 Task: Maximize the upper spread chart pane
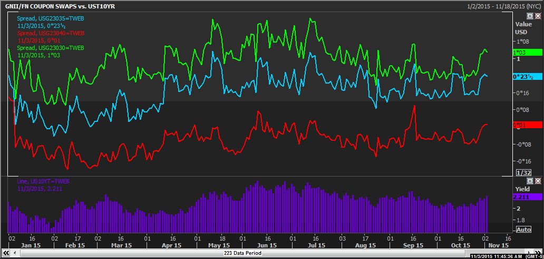coord(530,16)
